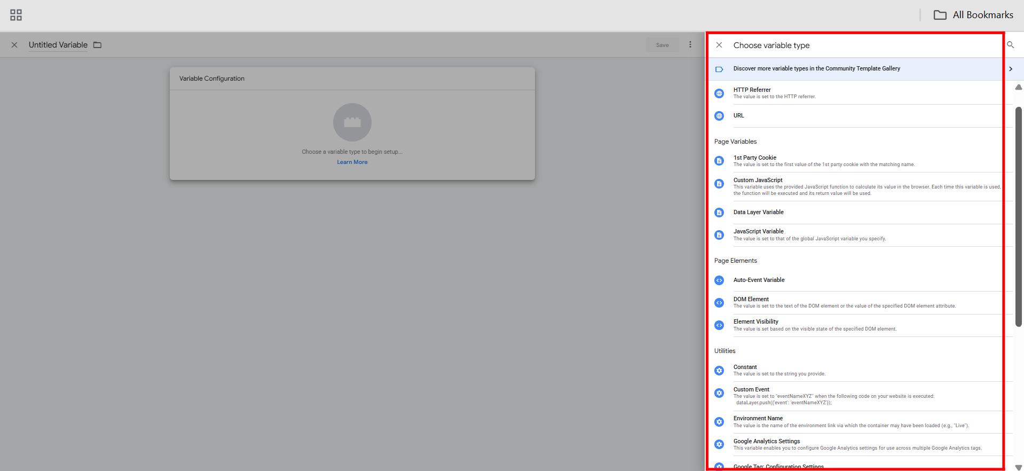Click the scrollbar down arrow
The height and width of the screenshot is (471, 1024).
[1019, 467]
